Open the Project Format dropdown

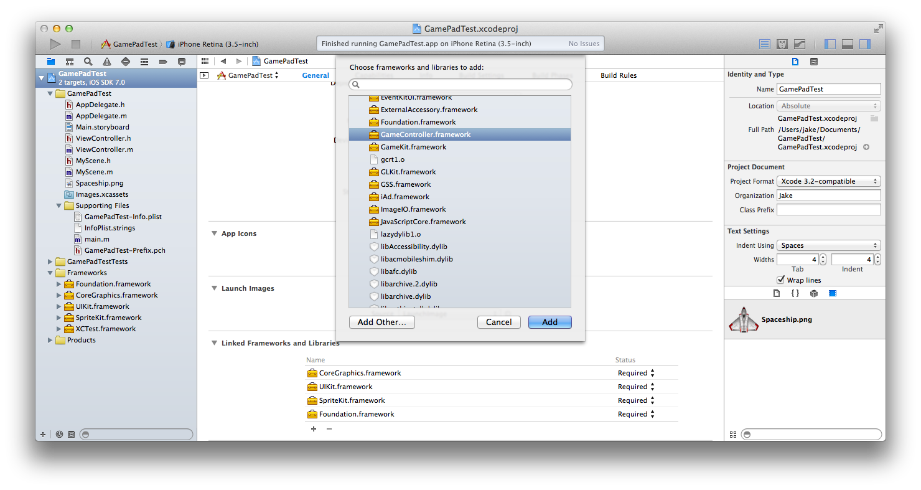coord(828,181)
